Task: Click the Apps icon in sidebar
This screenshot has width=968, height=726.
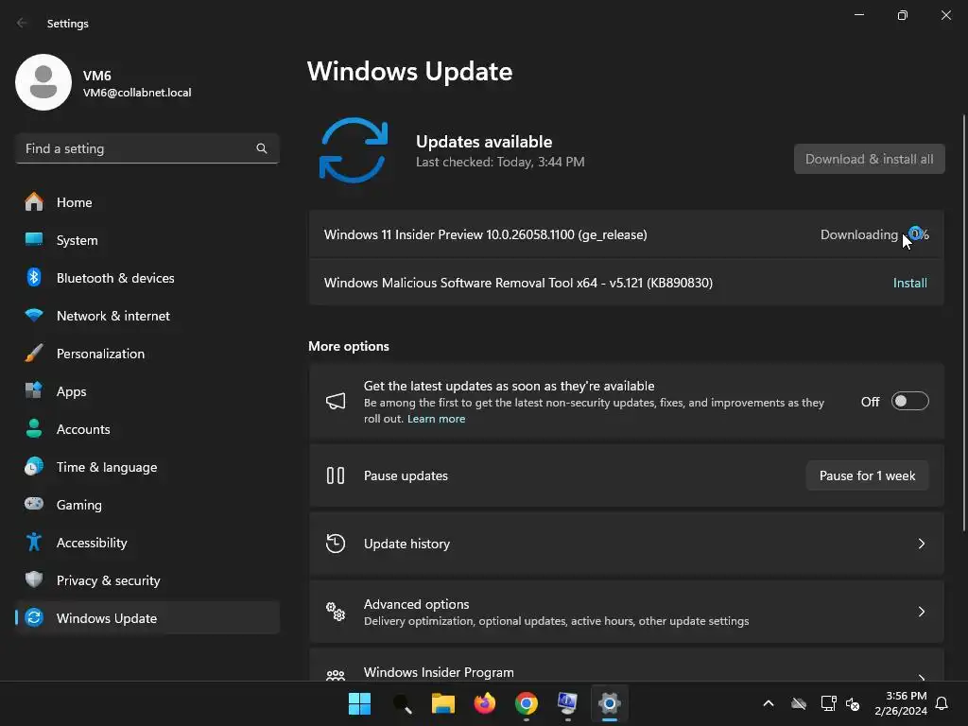Action: 34,390
